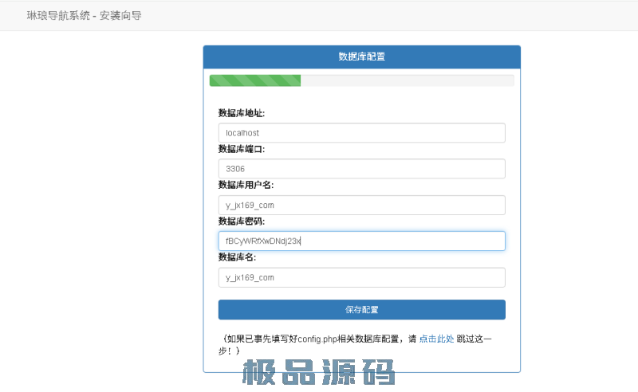Click the green installation progress bar
The height and width of the screenshot is (392, 638).
tap(255, 80)
